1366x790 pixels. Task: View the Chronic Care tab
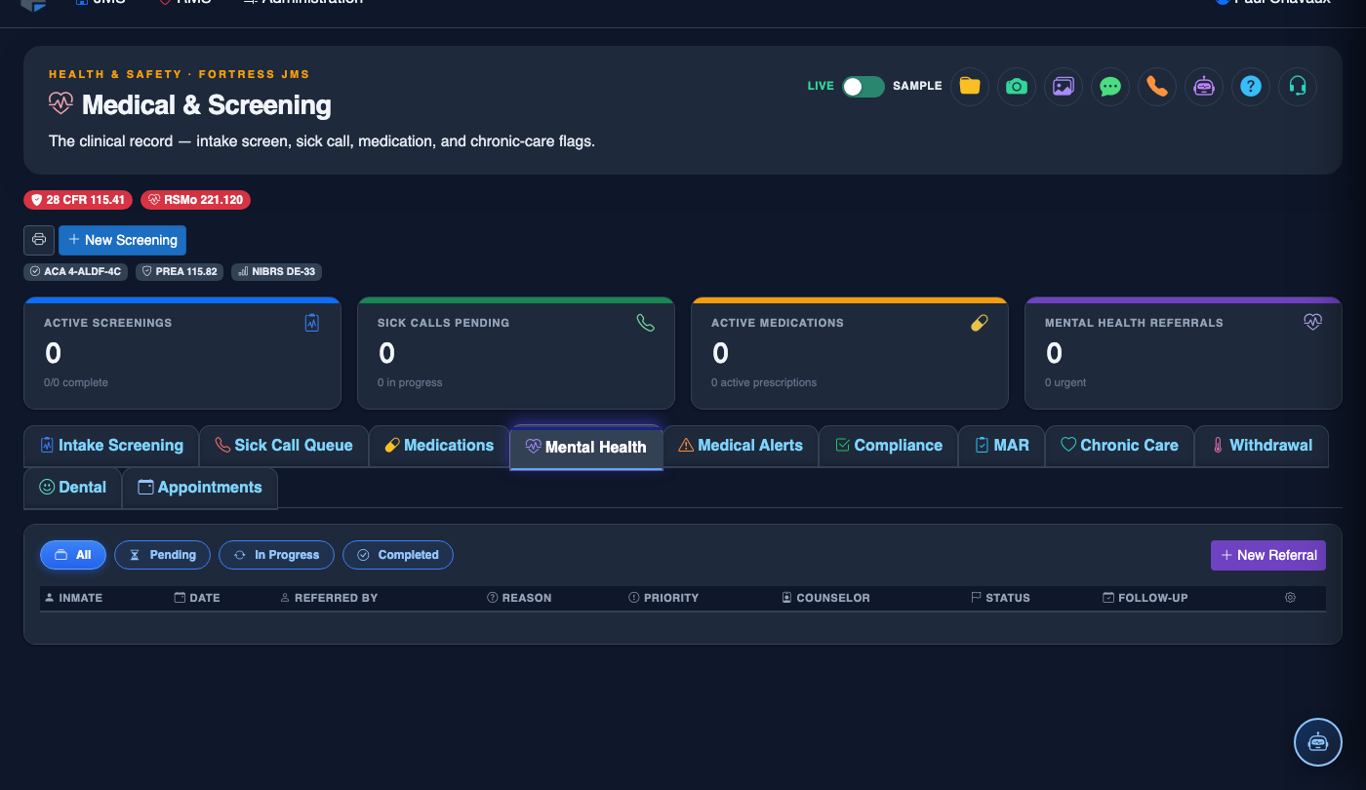coord(1119,446)
